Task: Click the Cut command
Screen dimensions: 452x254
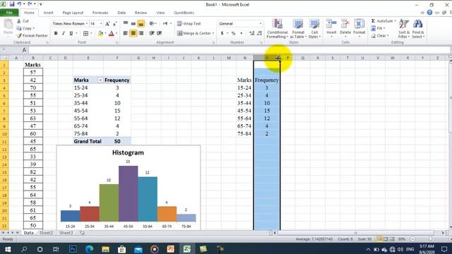Action: [23, 21]
